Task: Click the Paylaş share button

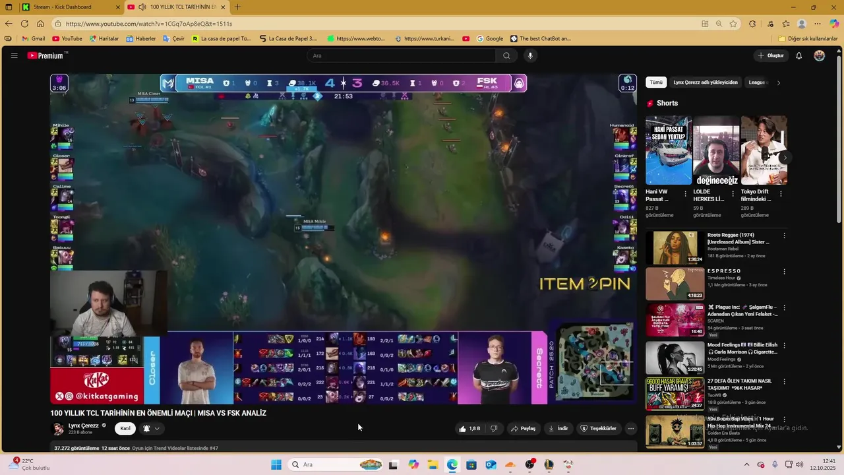Action: click(523, 428)
